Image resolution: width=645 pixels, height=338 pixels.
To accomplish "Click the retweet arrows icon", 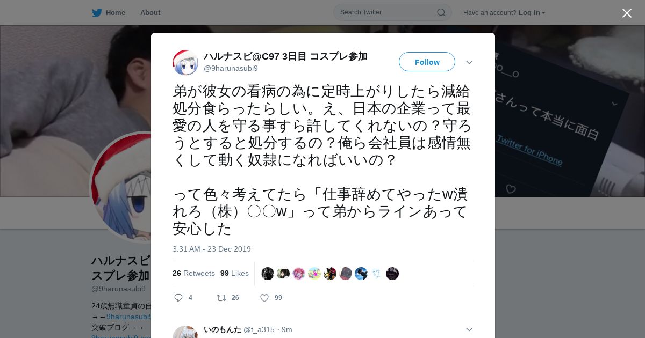I will pyautogui.click(x=221, y=298).
